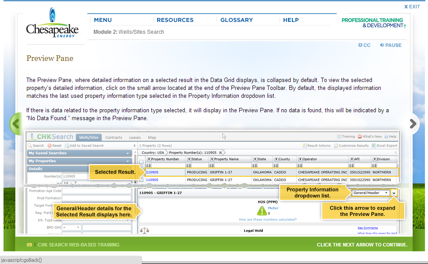Open the second 110905 property number link

coord(152,180)
